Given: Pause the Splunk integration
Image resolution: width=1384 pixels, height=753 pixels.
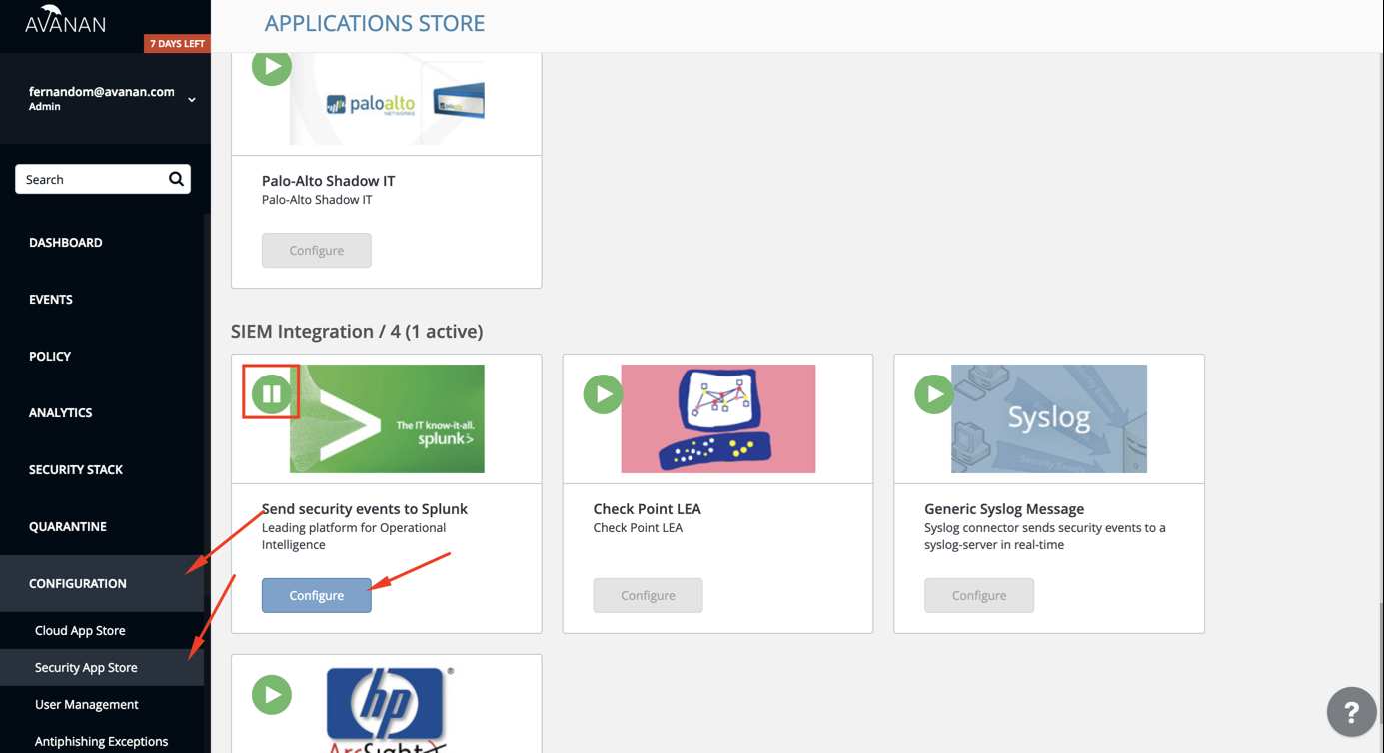Looking at the screenshot, I should tap(271, 393).
